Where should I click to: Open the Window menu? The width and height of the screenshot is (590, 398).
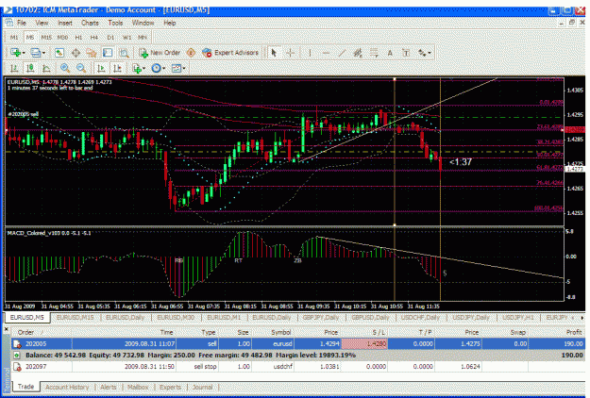(143, 23)
